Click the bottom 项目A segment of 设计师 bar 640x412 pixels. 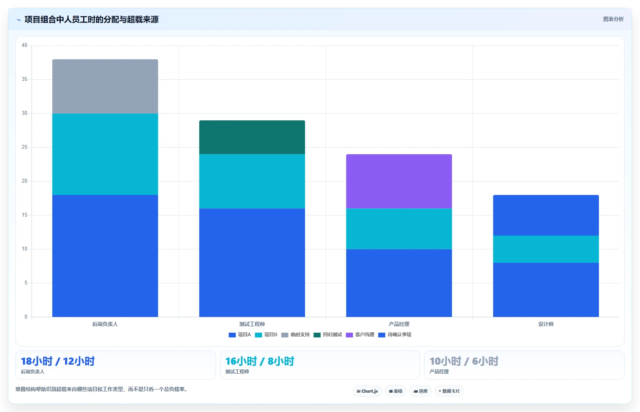[546, 290]
